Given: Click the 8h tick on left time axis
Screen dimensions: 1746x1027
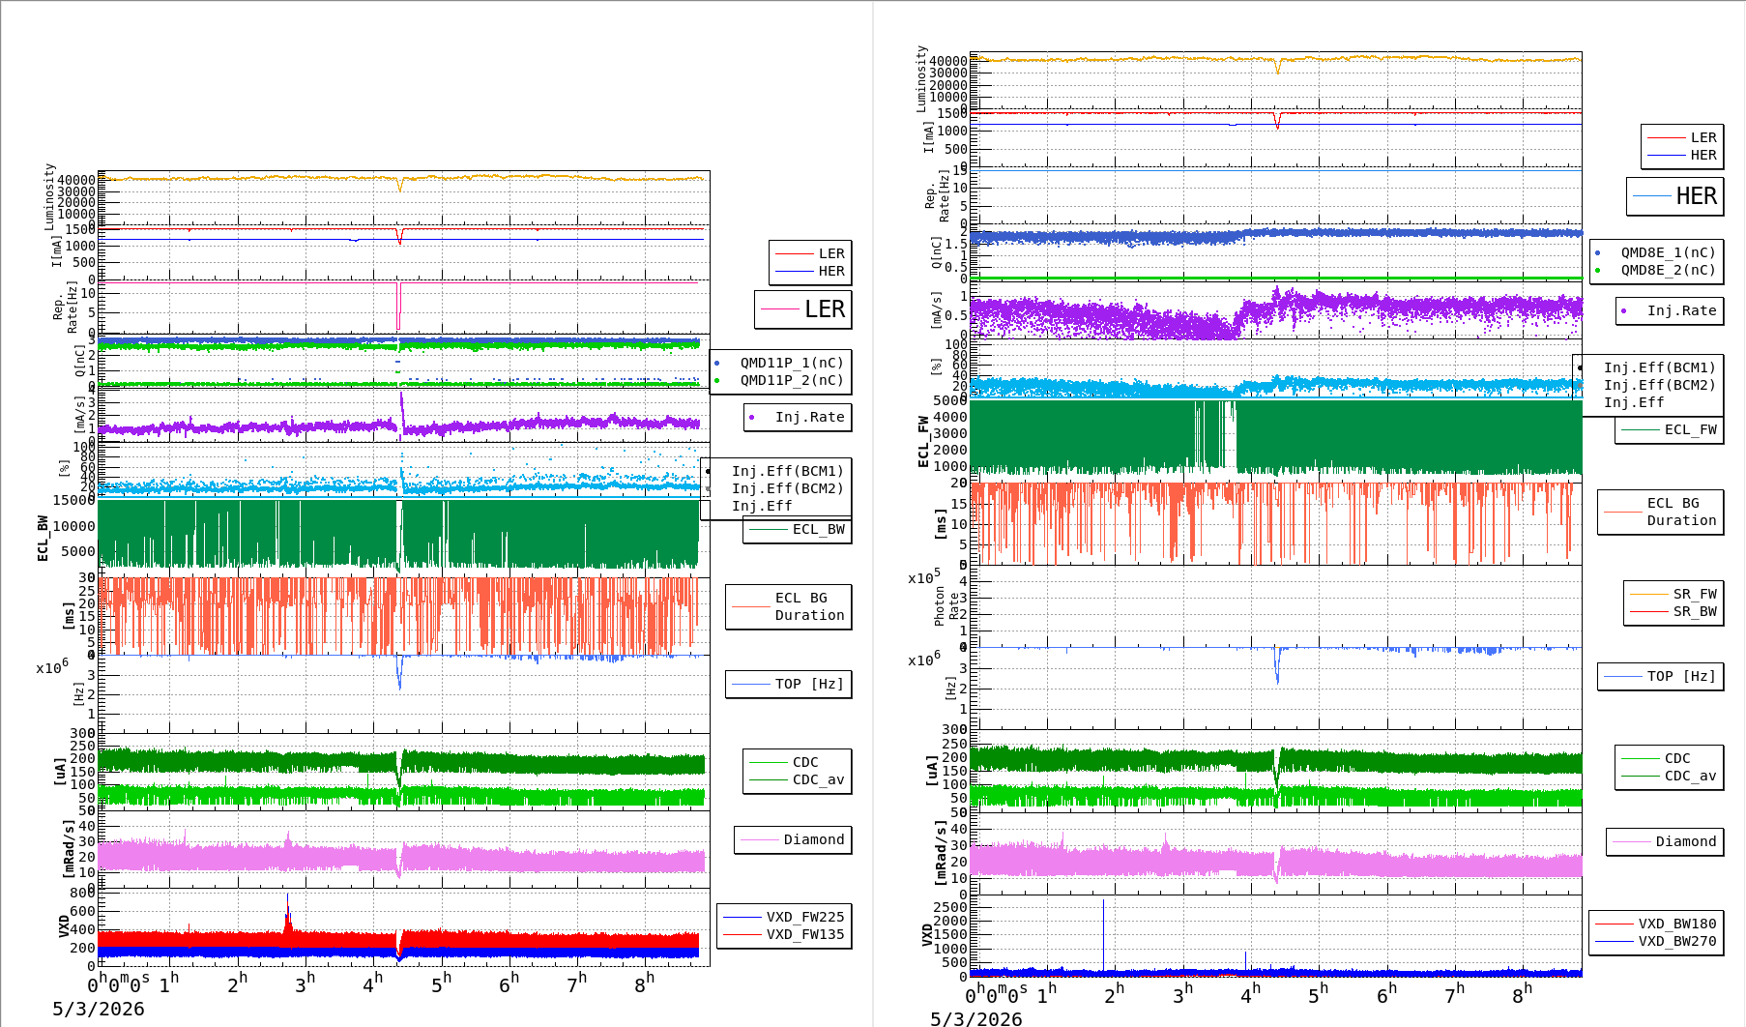Looking at the screenshot, I should coord(645,983).
